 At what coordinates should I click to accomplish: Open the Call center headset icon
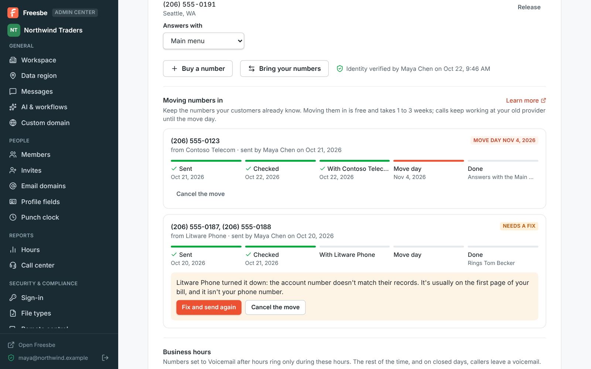tap(13, 265)
